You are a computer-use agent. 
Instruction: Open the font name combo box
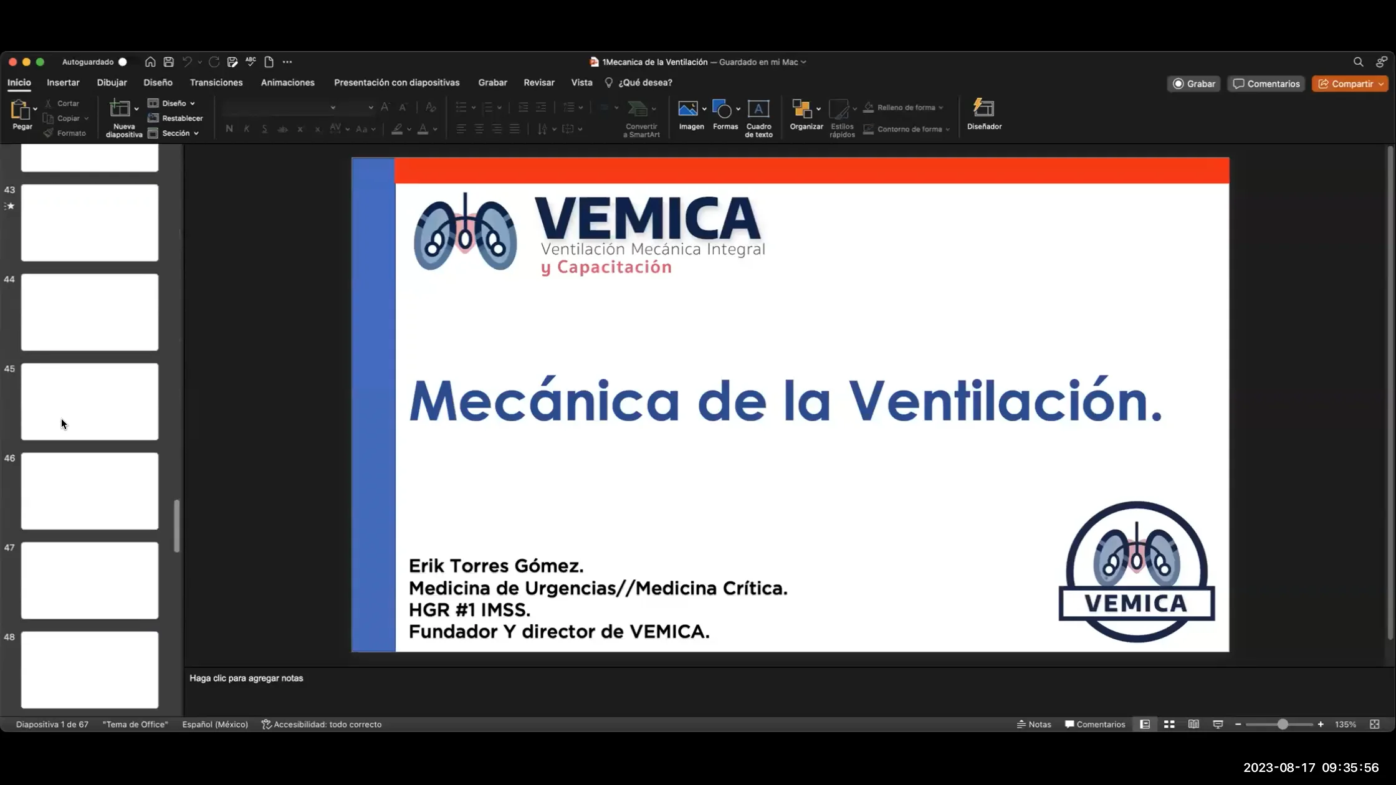(280, 107)
